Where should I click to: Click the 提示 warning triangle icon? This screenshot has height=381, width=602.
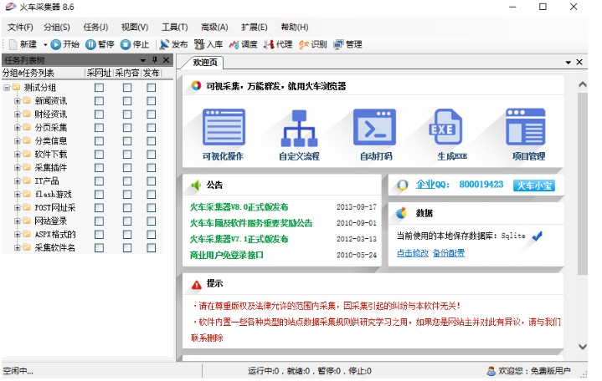point(196,284)
